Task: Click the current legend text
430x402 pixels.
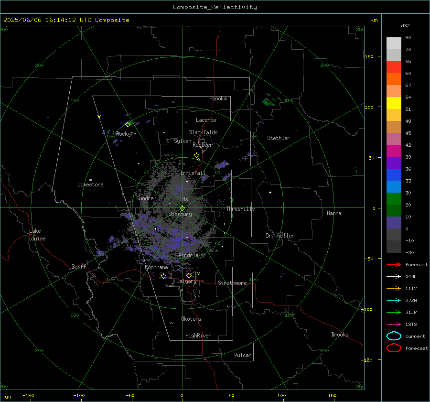Action: [x=415, y=337]
